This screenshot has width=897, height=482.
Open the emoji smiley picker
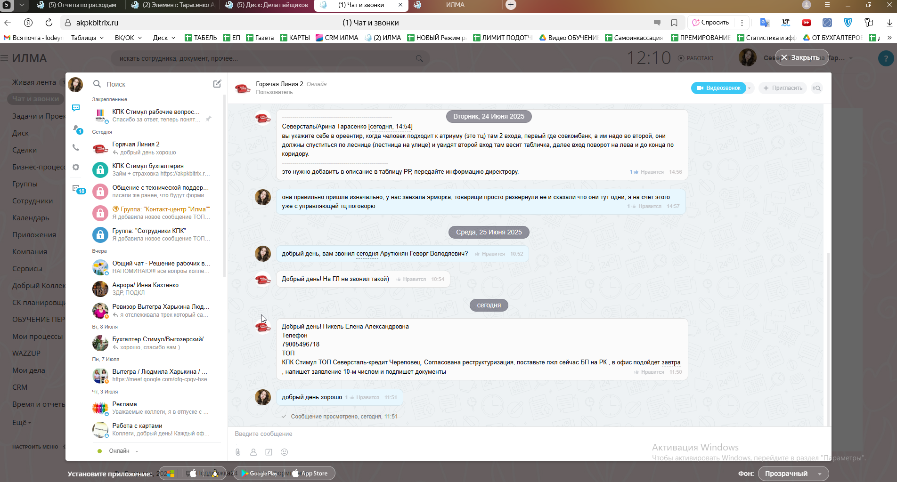(x=284, y=452)
